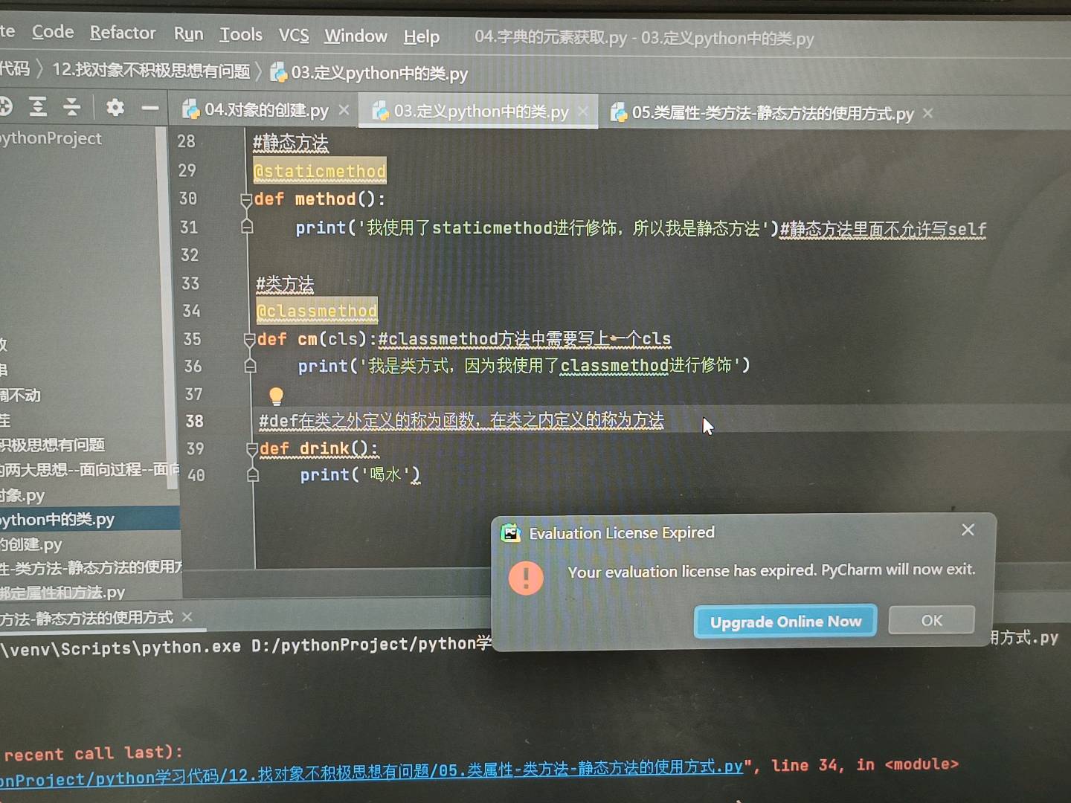Collapse the def method() code fold on line 30

(246, 199)
